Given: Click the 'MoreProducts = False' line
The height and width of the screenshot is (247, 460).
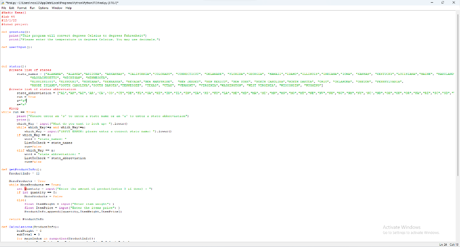Looking at the screenshot, I should [x=44, y=196].
